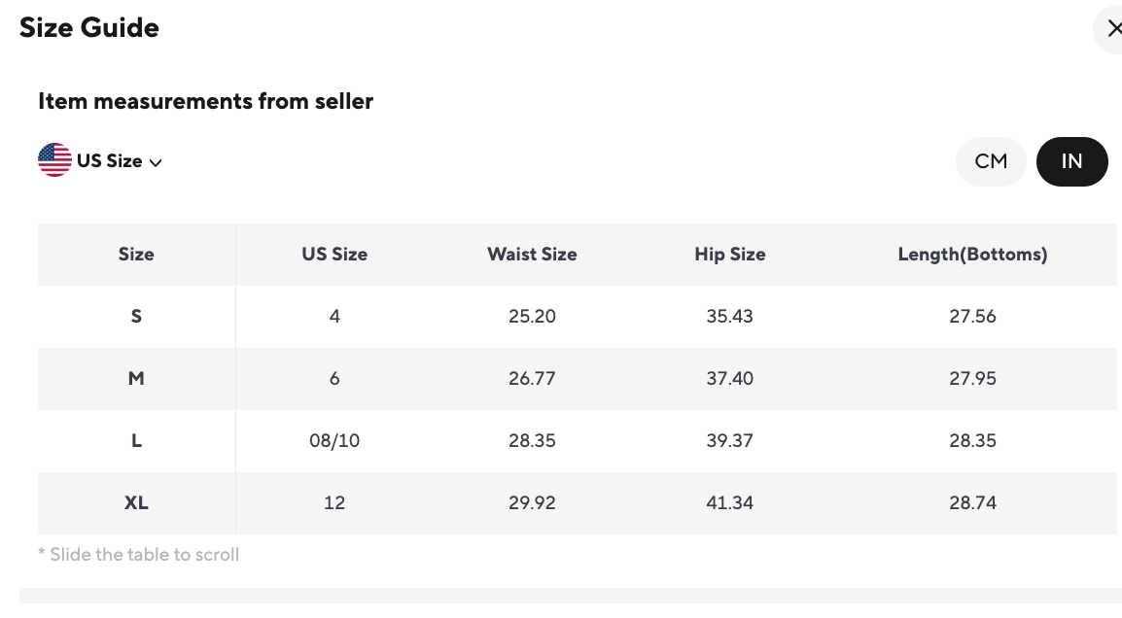Click length value 27.95 for M
This screenshot has height=618, width=1122.
[x=972, y=379]
